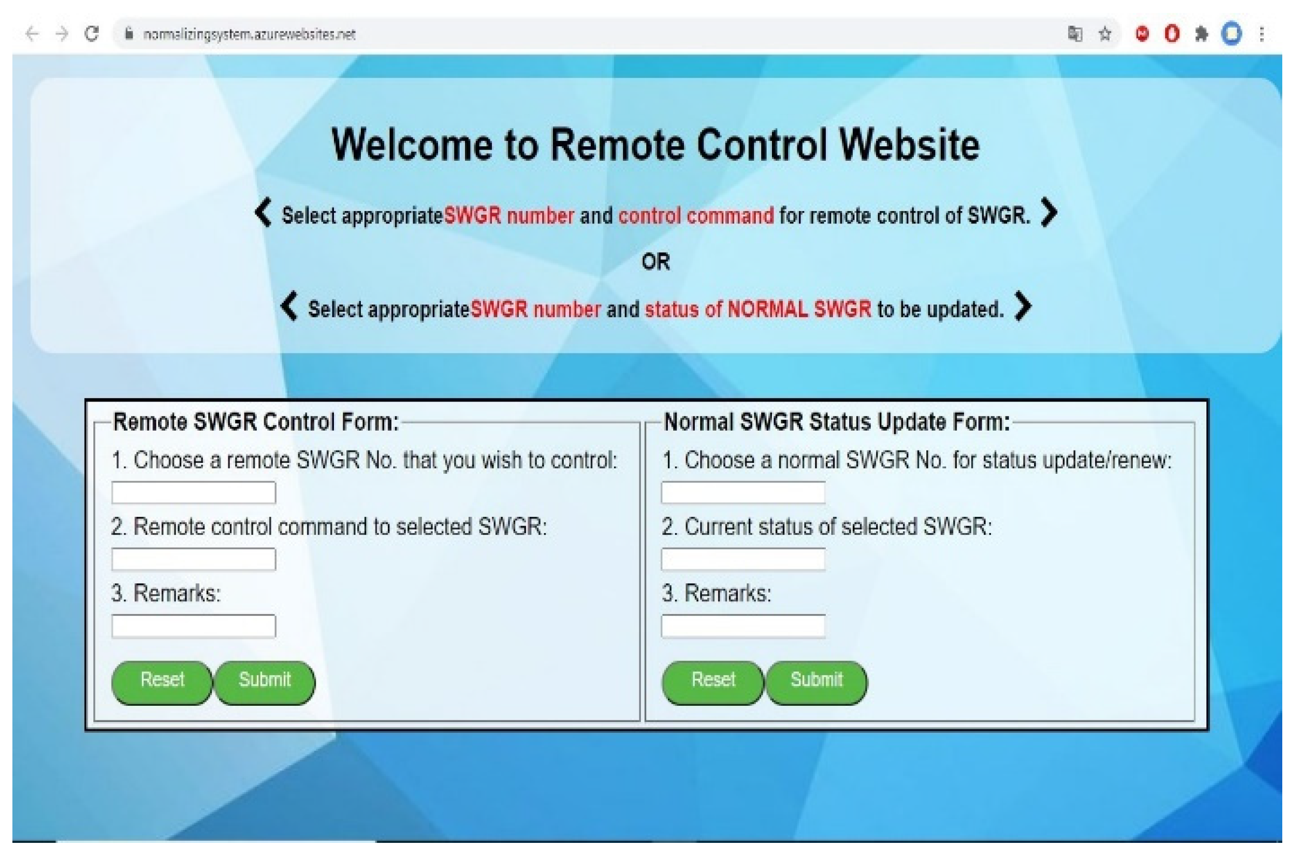This screenshot has width=1299, height=858.
Task: Click the browser forward arrow
Action: tap(63, 34)
